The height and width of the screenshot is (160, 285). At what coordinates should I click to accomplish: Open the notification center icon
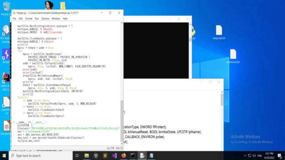pyautogui.click(x=280, y=156)
